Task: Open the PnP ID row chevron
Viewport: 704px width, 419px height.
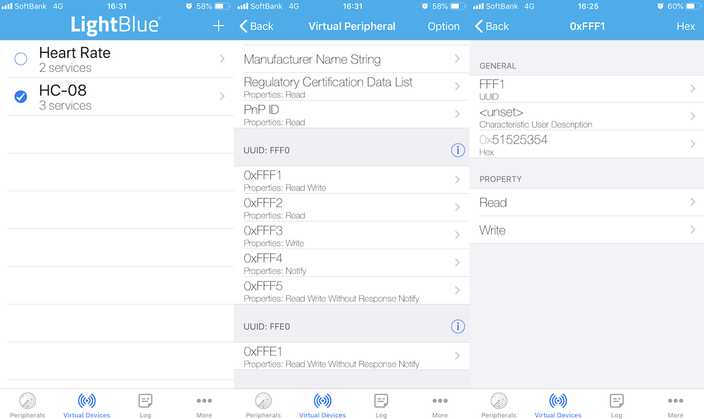Action: [x=457, y=114]
